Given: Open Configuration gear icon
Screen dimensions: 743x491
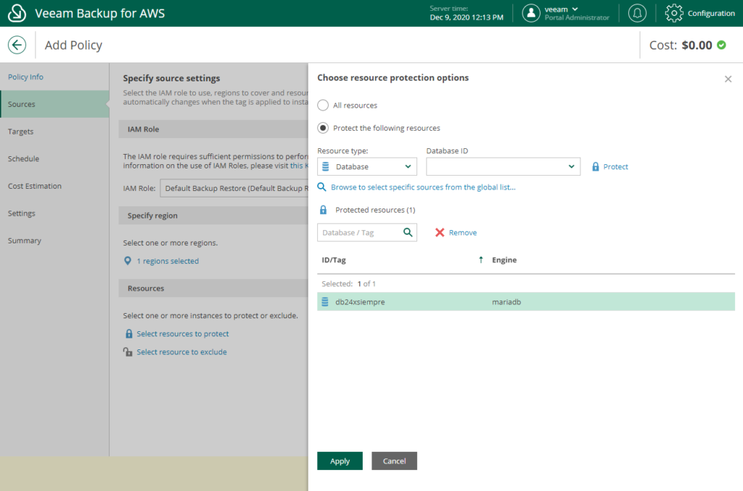Looking at the screenshot, I should [x=674, y=13].
